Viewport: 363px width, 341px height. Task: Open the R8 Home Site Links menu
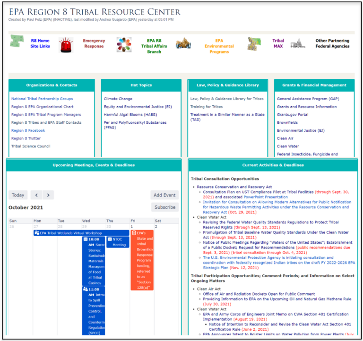coord(40,43)
